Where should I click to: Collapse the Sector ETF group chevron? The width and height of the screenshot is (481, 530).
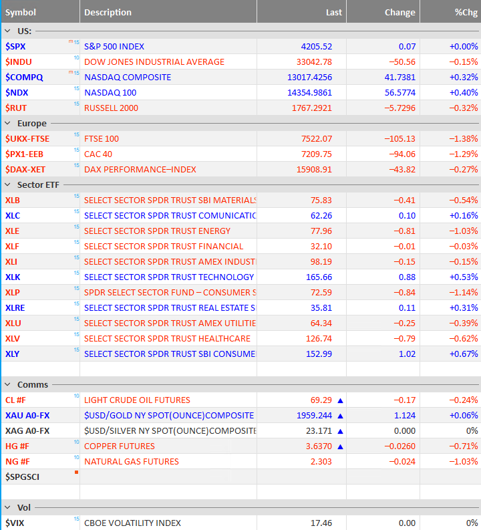point(7,185)
